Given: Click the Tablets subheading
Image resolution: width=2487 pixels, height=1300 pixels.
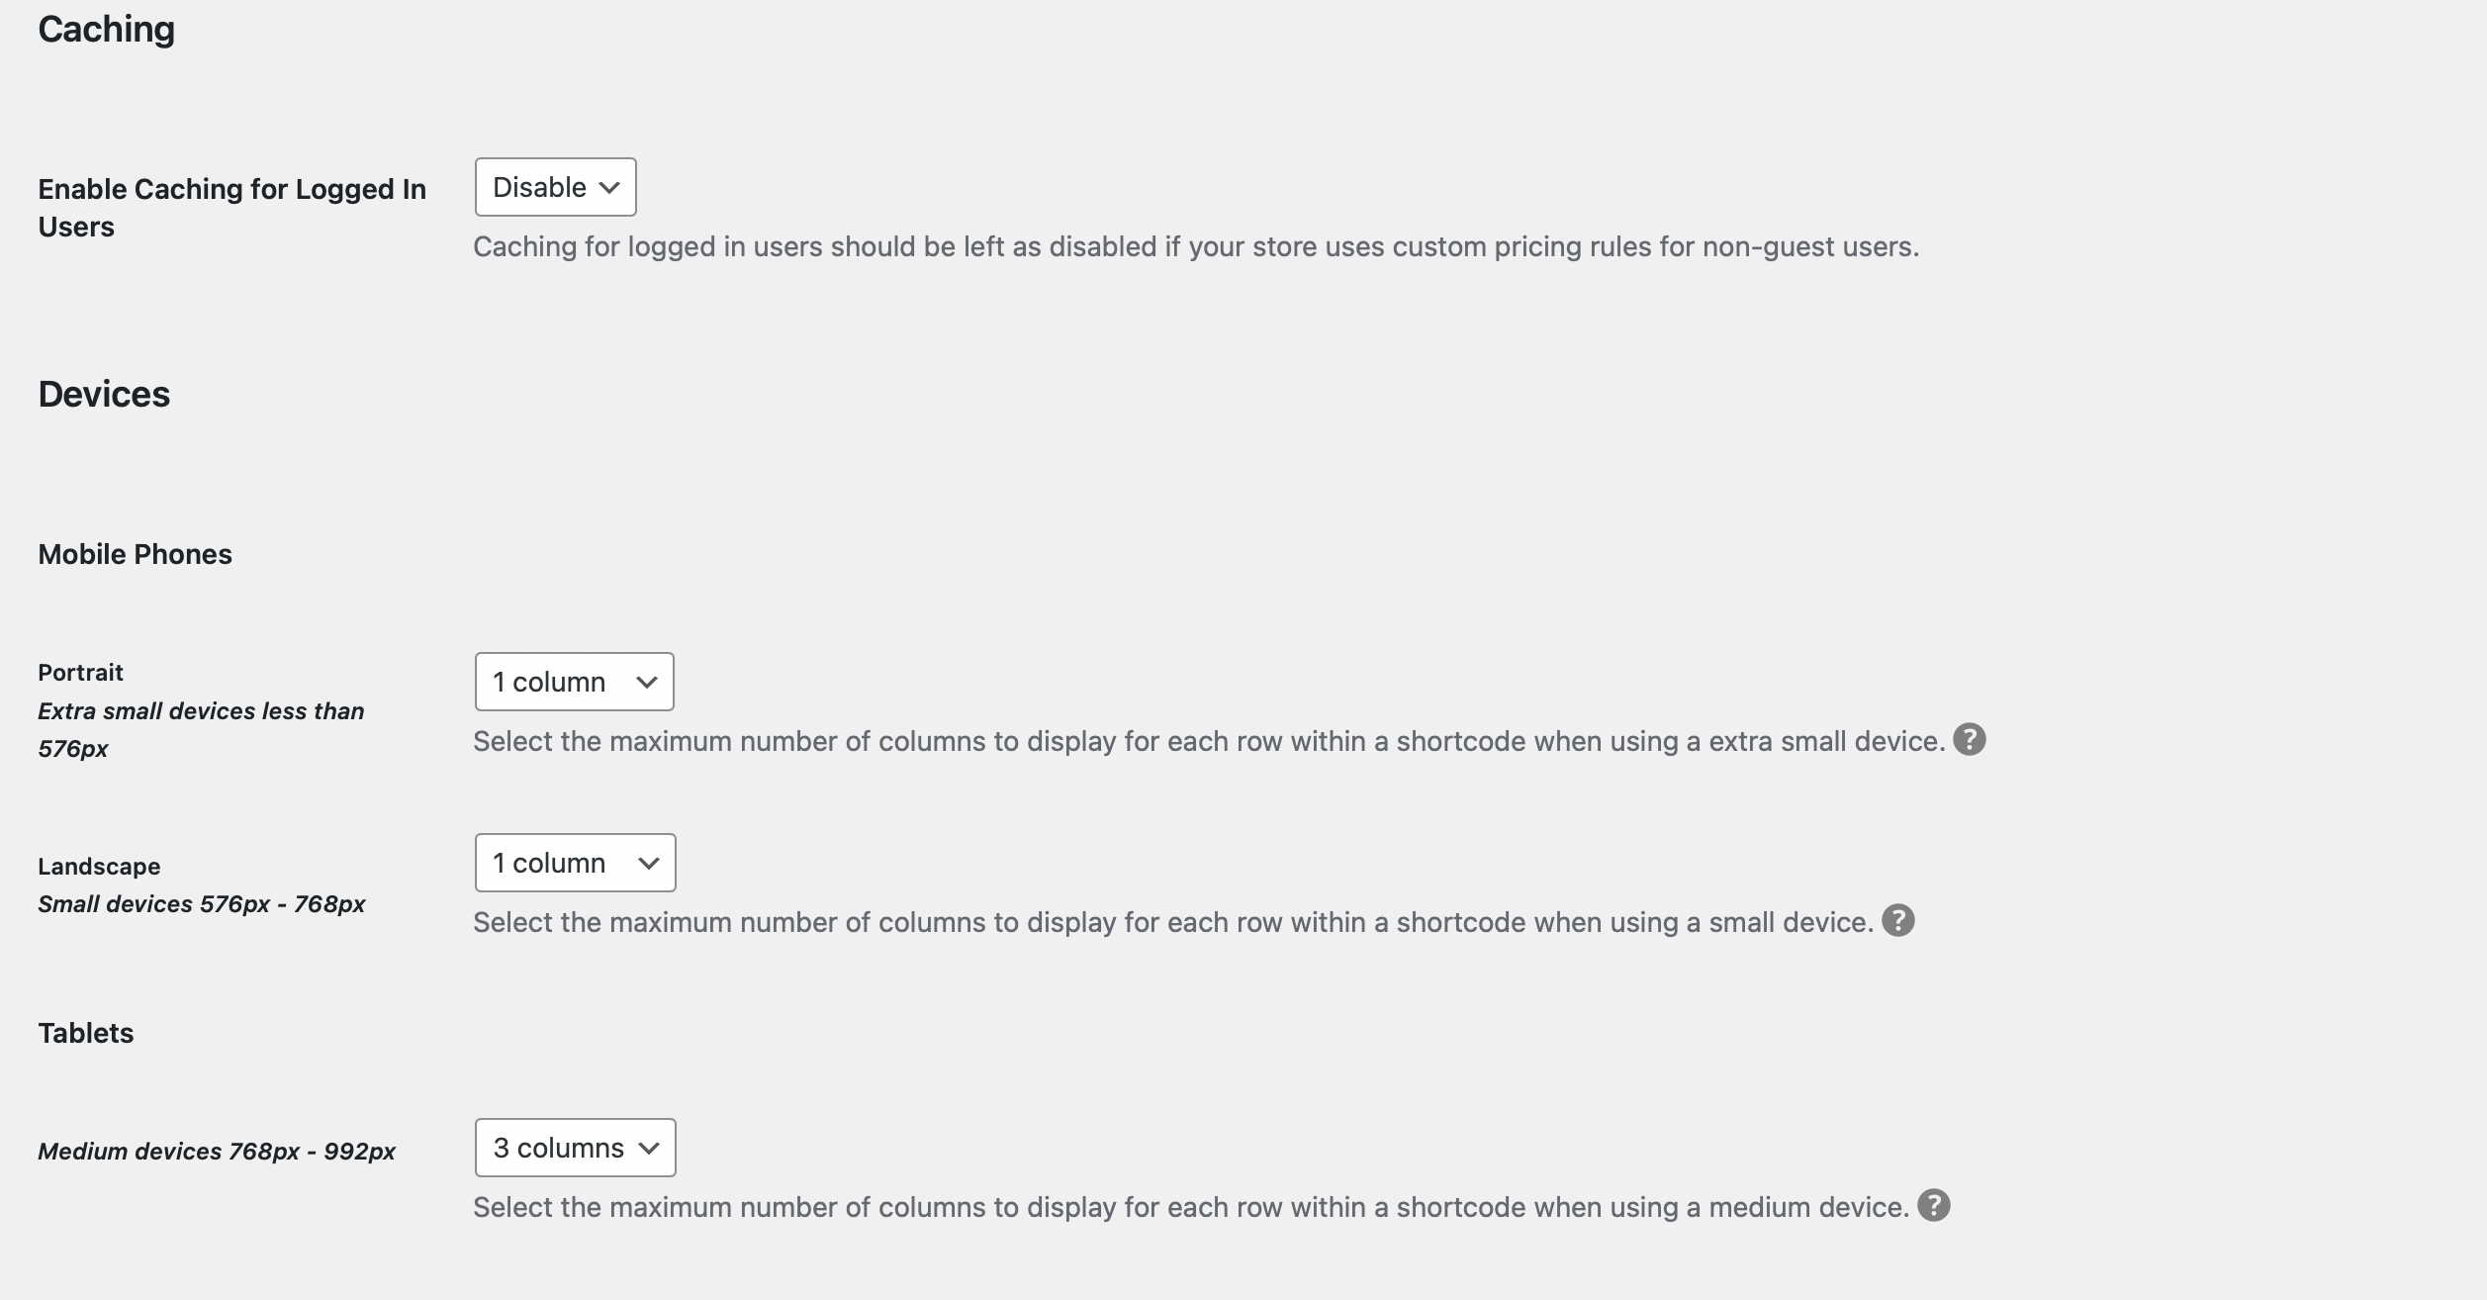Looking at the screenshot, I should [85, 1033].
